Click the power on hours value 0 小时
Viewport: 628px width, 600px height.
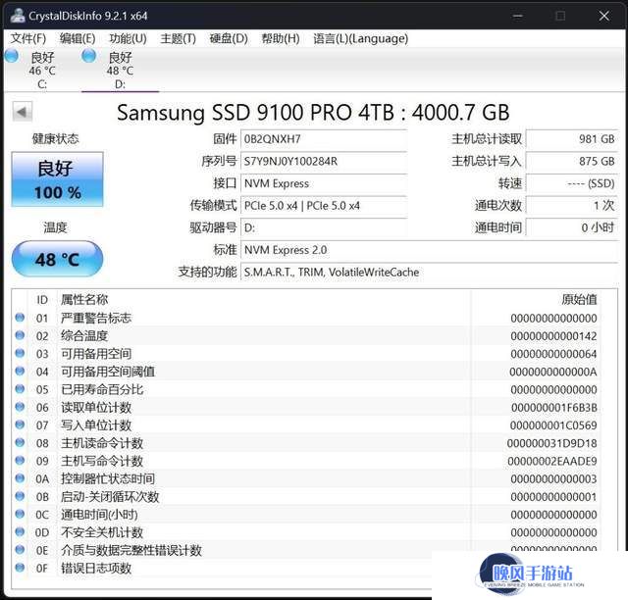point(572,227)
